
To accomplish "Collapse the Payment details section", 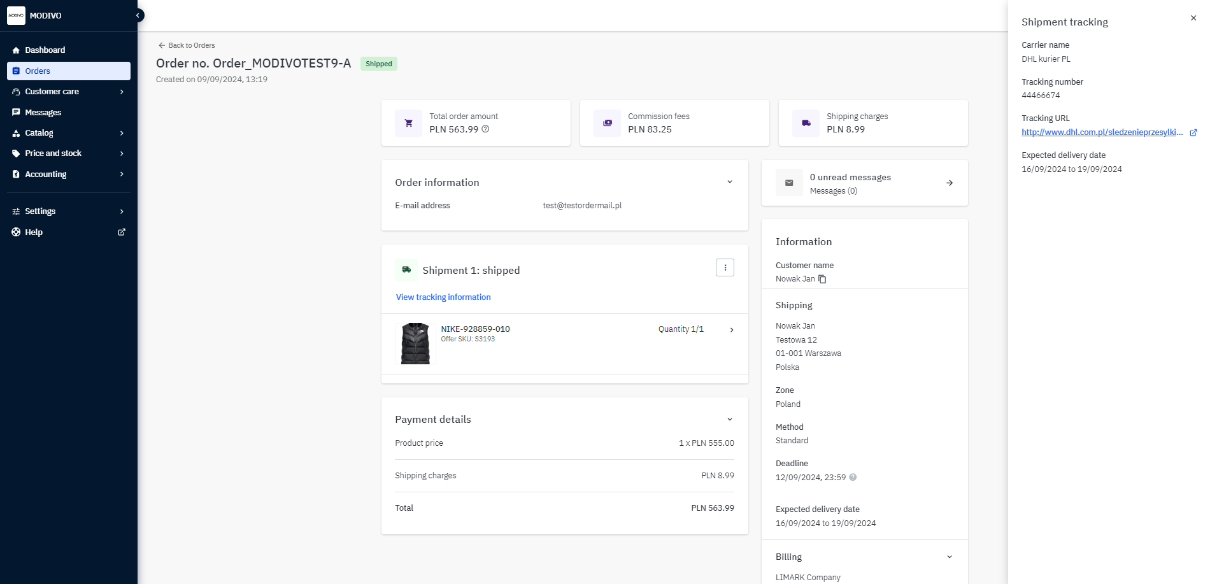I will point(730,419).
